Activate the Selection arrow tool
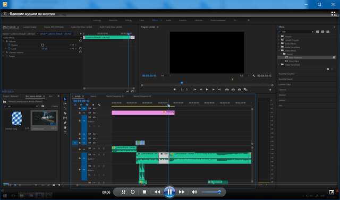This screenshot has width=340, height=200. pyautogui.click(x=65, y=99)
